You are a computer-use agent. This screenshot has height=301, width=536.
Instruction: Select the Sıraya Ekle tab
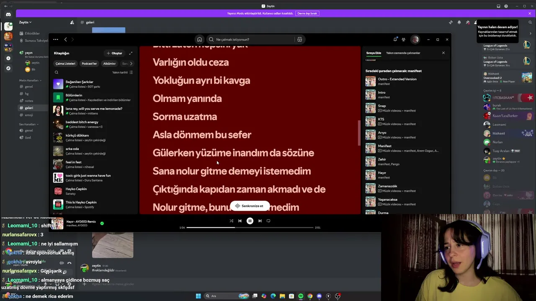coord(374,53)
